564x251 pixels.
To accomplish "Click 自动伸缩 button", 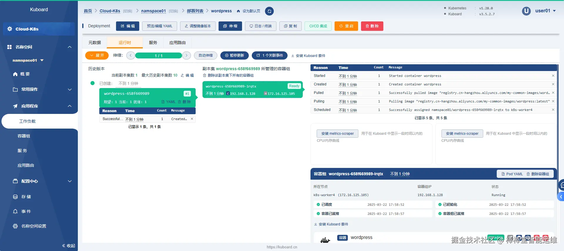I will [206, 55].
